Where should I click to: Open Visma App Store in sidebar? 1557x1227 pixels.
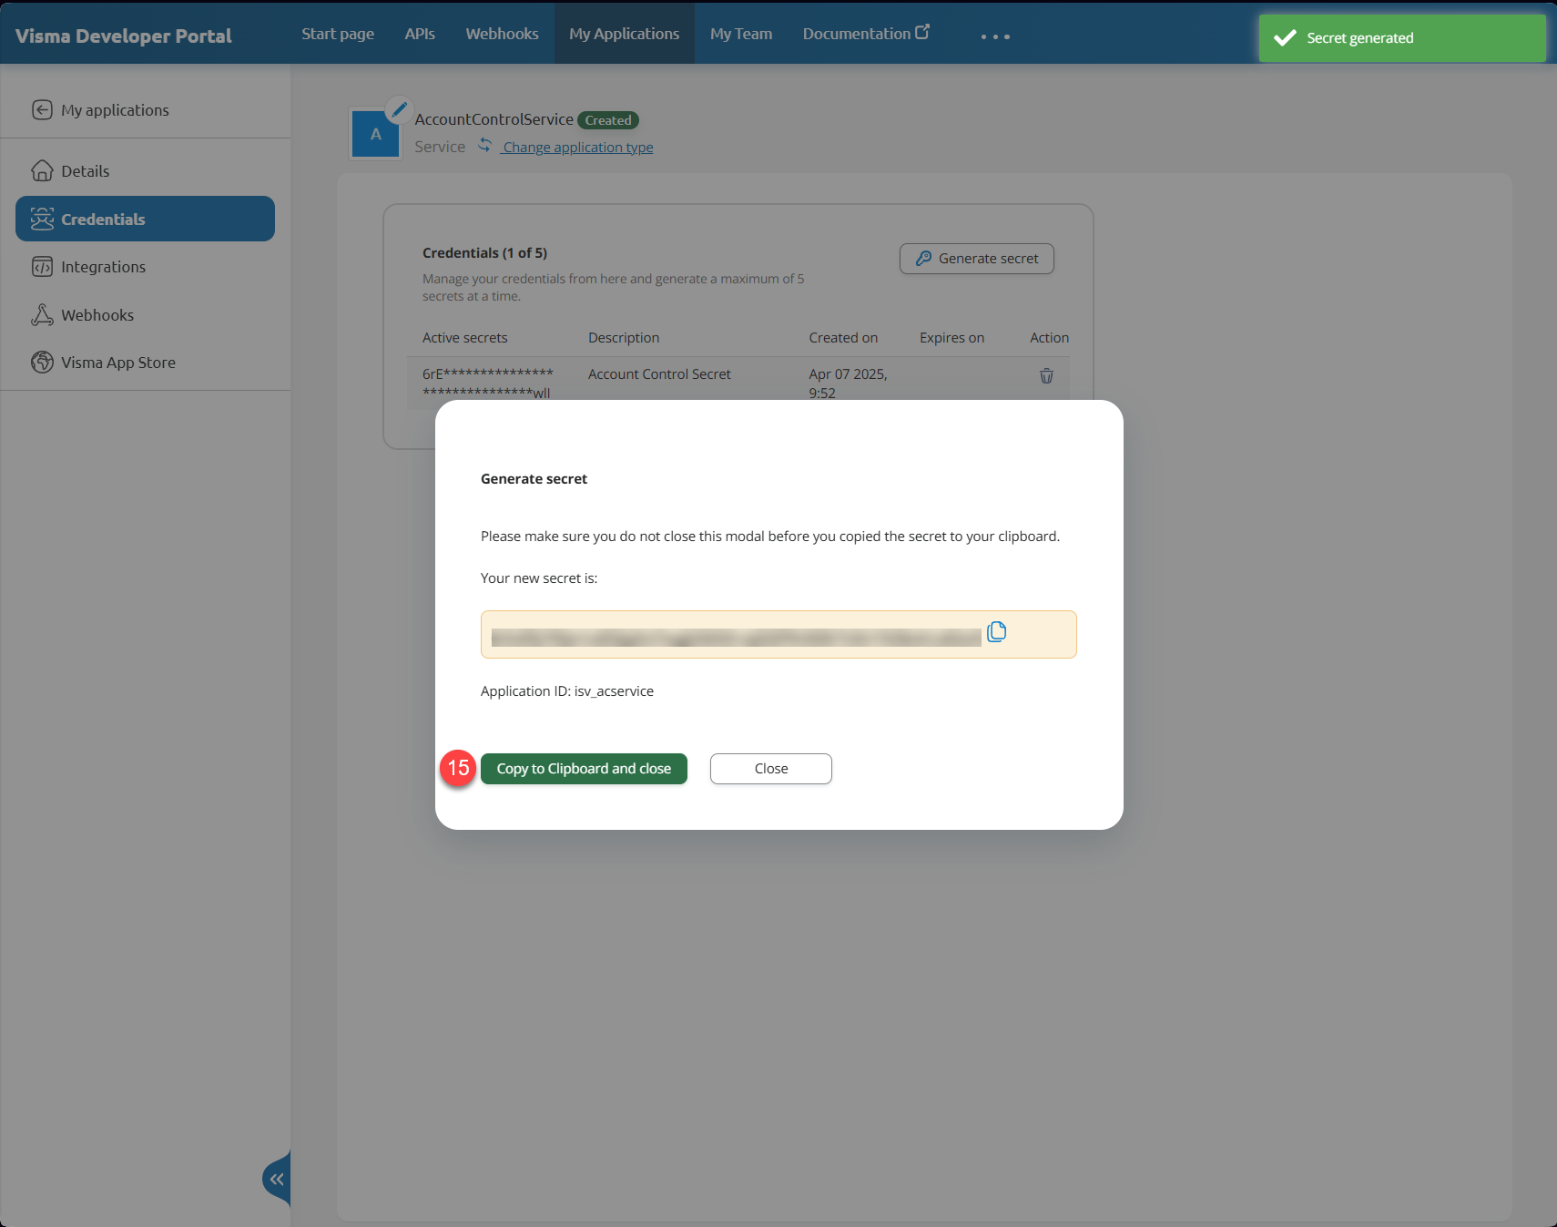(117, 363)
